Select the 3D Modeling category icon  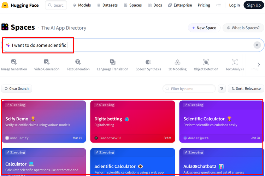pos(177,62)
